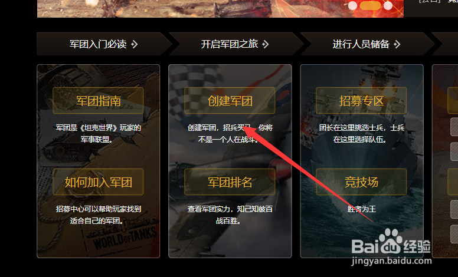Select the active orange carousel indicator
This screenshot has width=458, height=277.
371,5
